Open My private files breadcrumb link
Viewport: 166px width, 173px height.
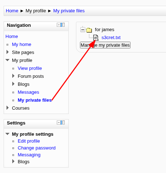pyautogui.click(x=69, y=11)
